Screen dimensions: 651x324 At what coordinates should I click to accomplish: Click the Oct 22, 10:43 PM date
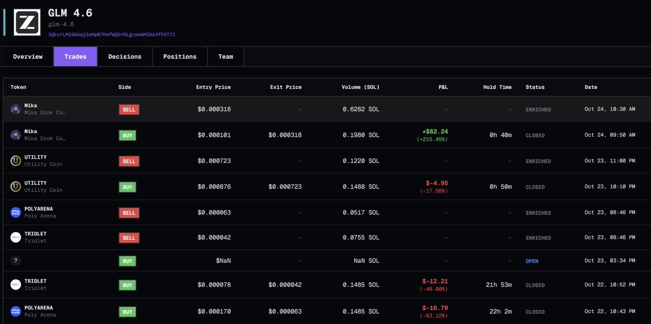click(610, 312)
